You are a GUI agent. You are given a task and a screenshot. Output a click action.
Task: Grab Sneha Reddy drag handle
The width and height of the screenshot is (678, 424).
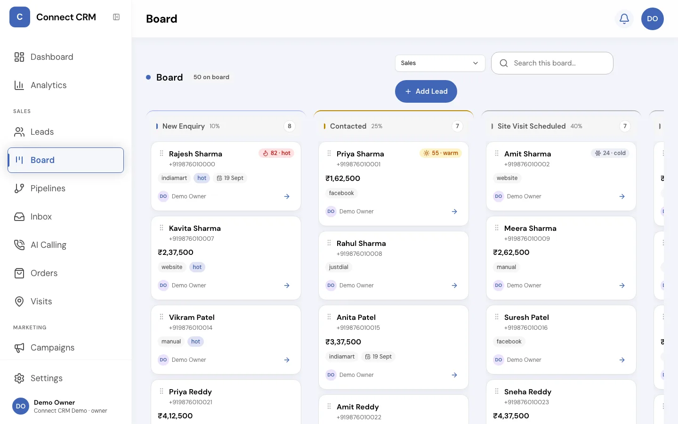click(497, 391)
